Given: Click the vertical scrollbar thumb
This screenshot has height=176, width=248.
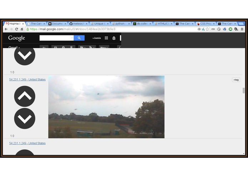Looking at the screenshot, I should point(244,90).
